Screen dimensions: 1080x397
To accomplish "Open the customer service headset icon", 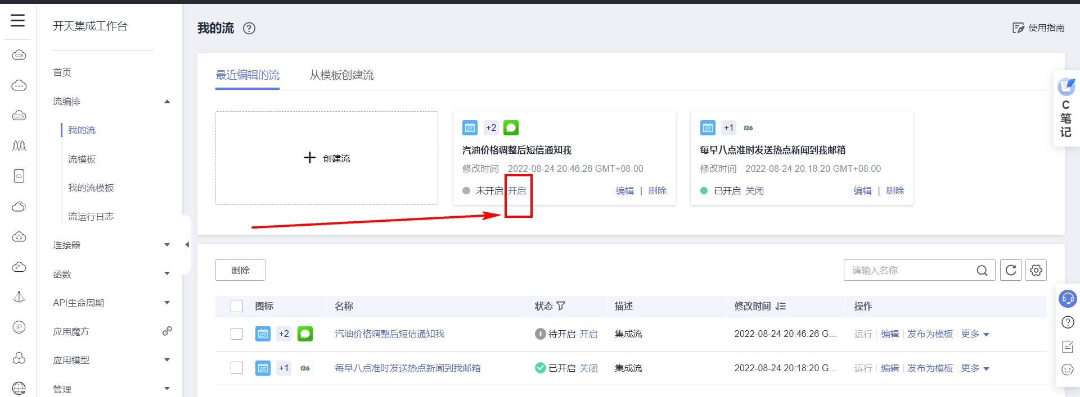I will (x=1068, y=298).
